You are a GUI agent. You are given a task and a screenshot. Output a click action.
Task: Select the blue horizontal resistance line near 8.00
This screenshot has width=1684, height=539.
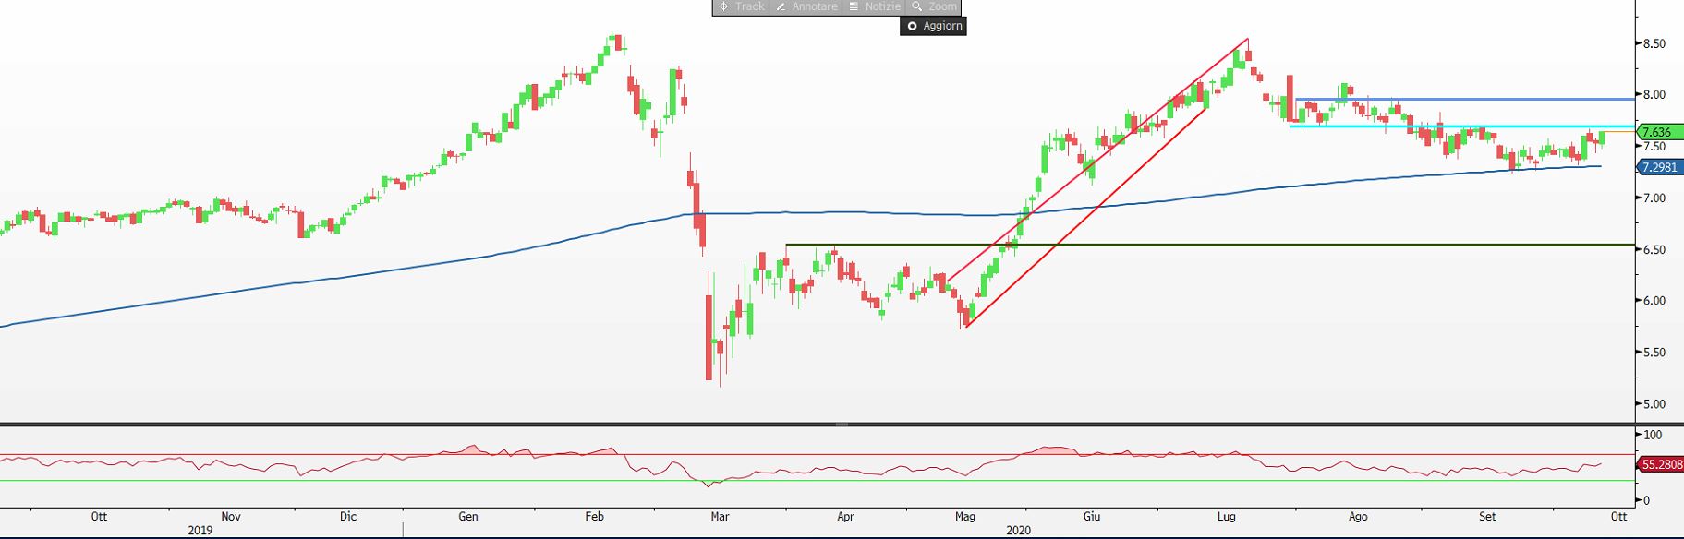pos(1465,99)
